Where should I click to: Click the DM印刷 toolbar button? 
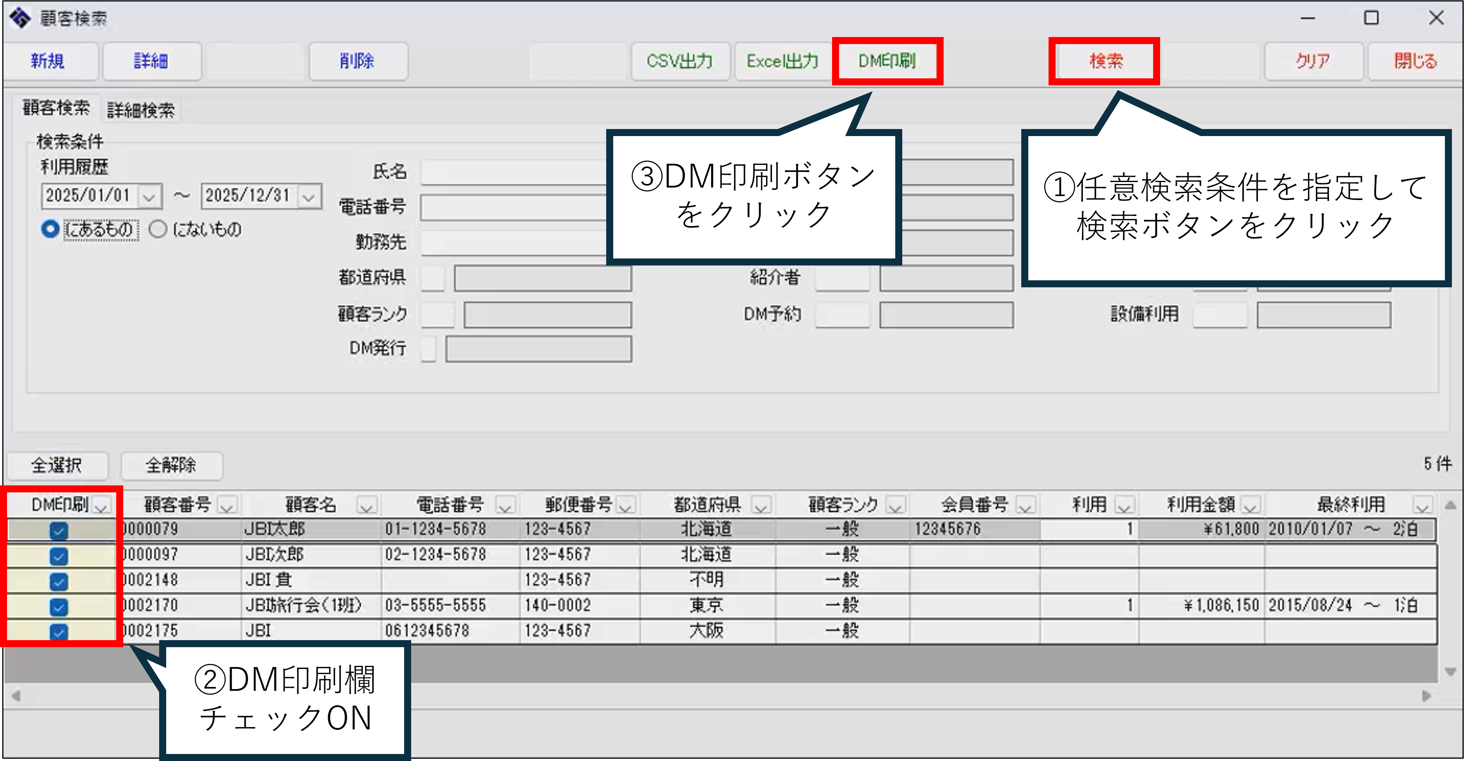[x=887, y=61]
